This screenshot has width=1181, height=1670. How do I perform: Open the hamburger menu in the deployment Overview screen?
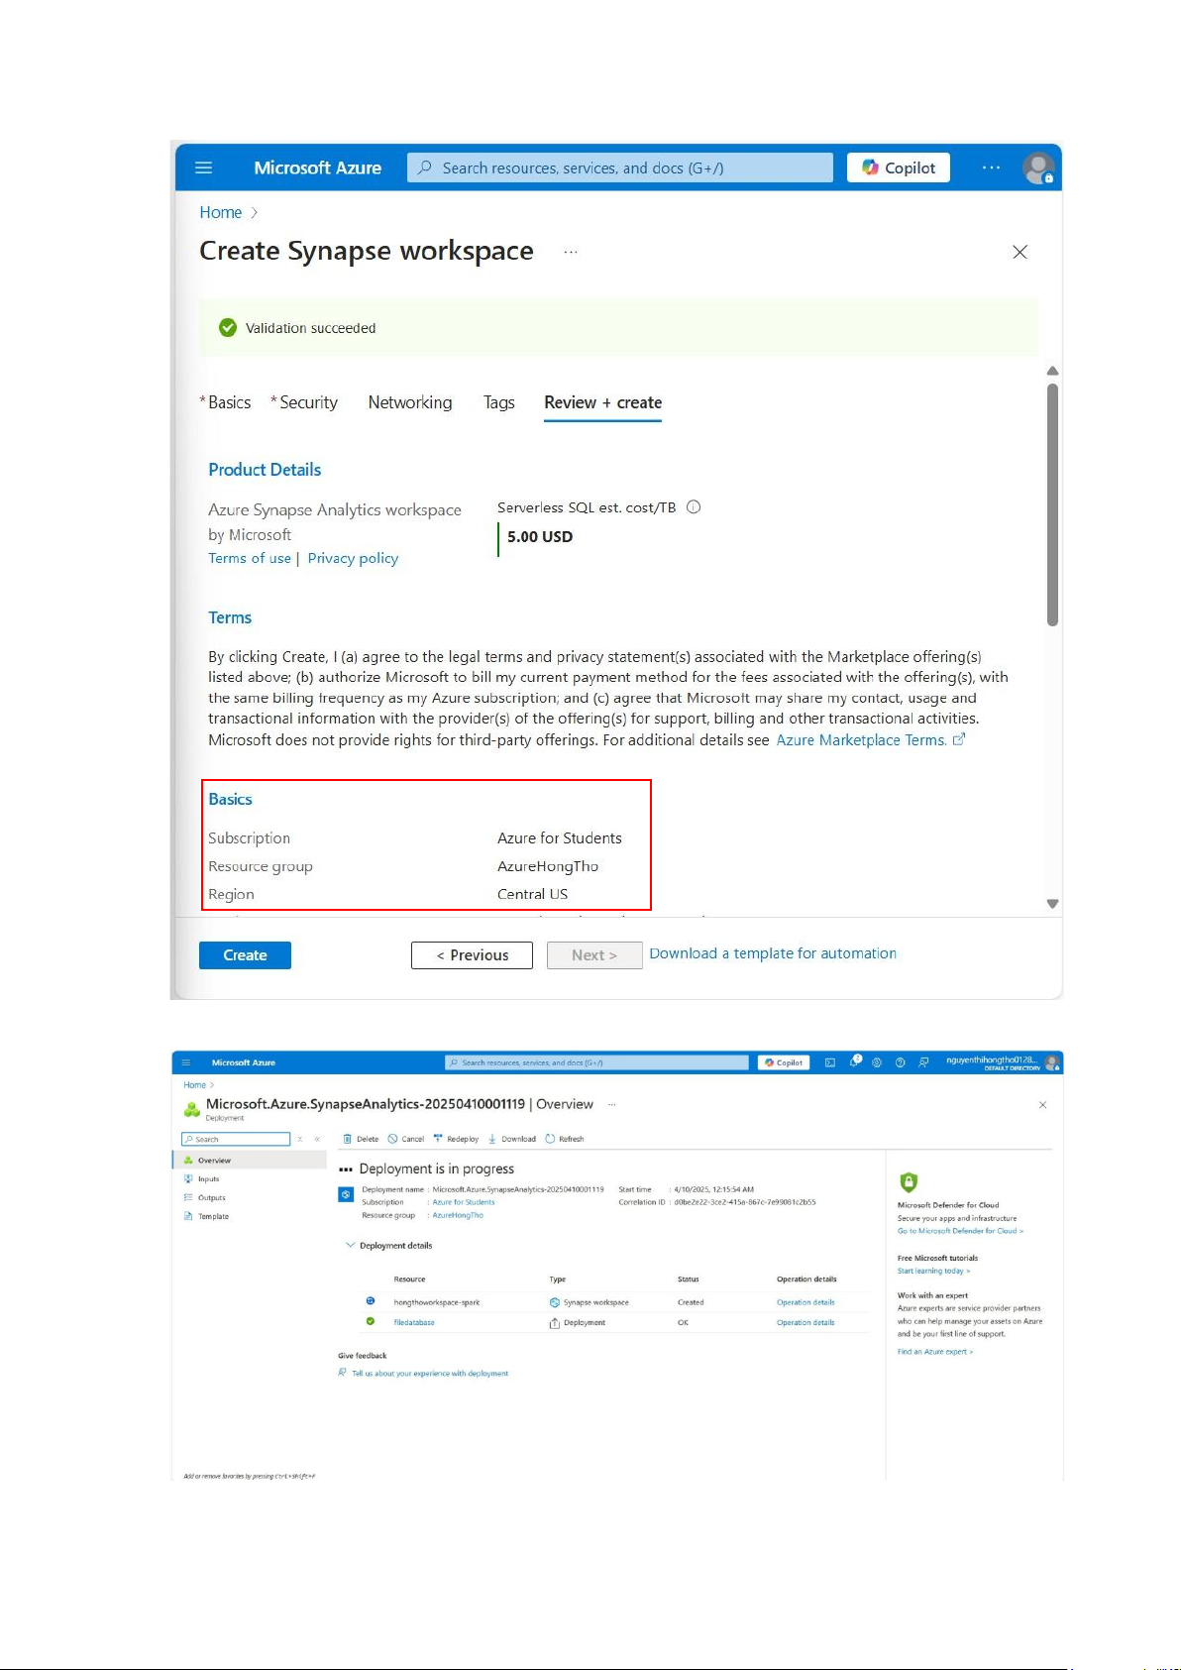(185, 1062)
